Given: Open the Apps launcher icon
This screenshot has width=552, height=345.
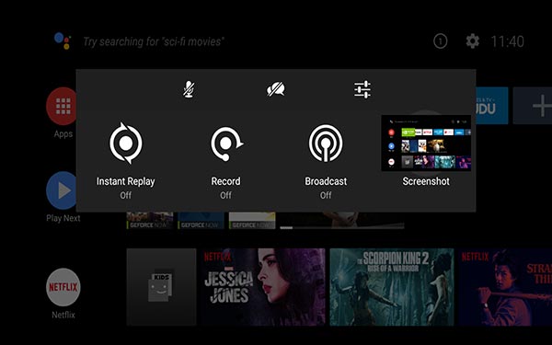Looking at the screenshot, I should 62,106.
